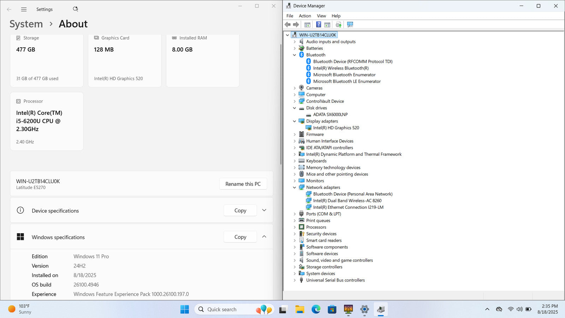The height and width of the screenshot is (318, 565).
Task: Expand the Device specifications section chevron
Action: (x=264, y=210)
